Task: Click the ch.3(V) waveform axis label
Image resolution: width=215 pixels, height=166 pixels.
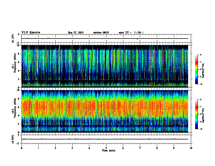Action: [13, 139]
